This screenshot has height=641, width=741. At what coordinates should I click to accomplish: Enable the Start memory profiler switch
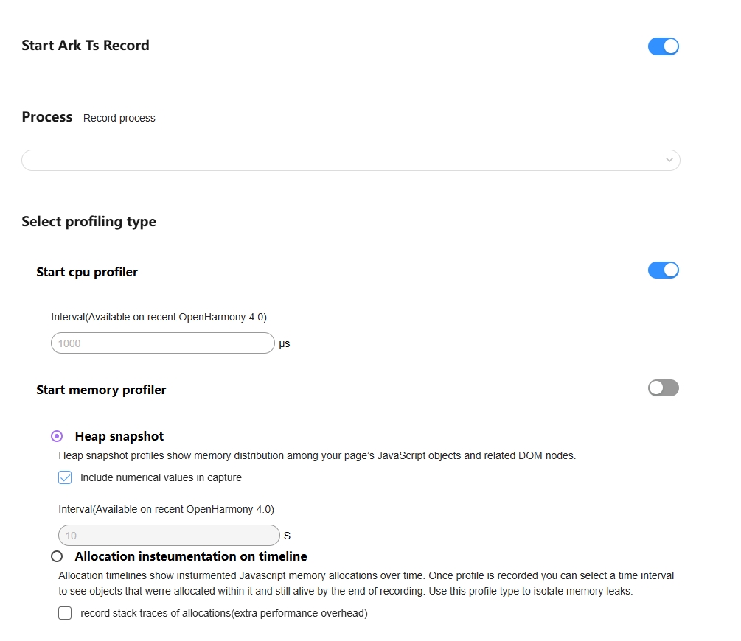(x=663, y=388)
